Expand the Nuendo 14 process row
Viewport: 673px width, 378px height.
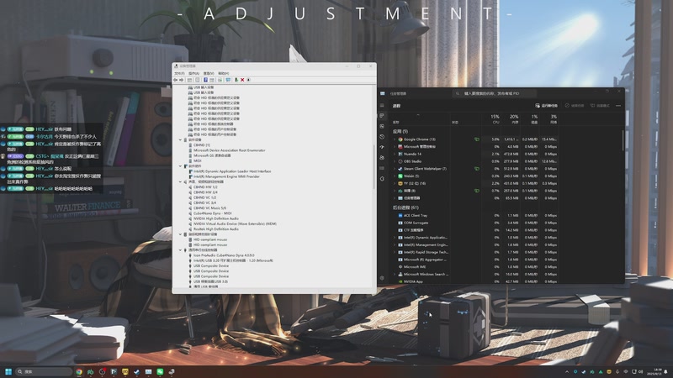(x=395, y=154)
